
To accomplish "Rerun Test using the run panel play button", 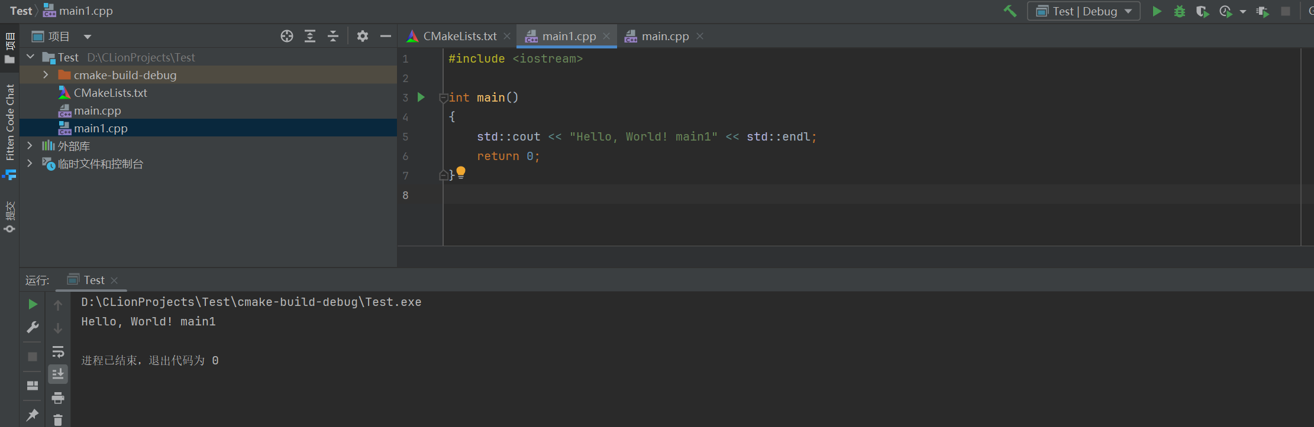I will 33,304.
